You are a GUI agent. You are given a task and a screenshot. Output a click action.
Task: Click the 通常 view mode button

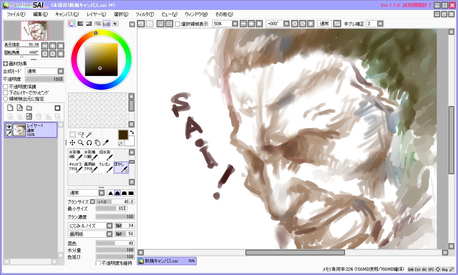click(x=324, y=23)
